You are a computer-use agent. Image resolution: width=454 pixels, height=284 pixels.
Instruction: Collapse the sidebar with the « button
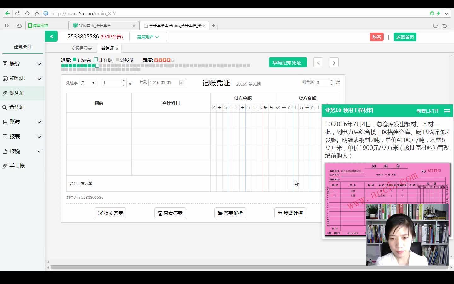(51, 36)
